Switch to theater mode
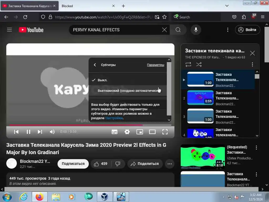Image resolution: width=269 pixels, height=202 pixels. [x=152, y=132]
